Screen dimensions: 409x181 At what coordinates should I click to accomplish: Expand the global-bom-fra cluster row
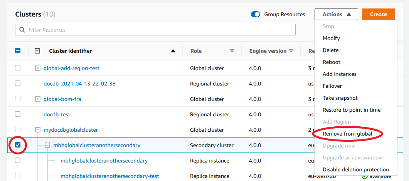point(38,99)
